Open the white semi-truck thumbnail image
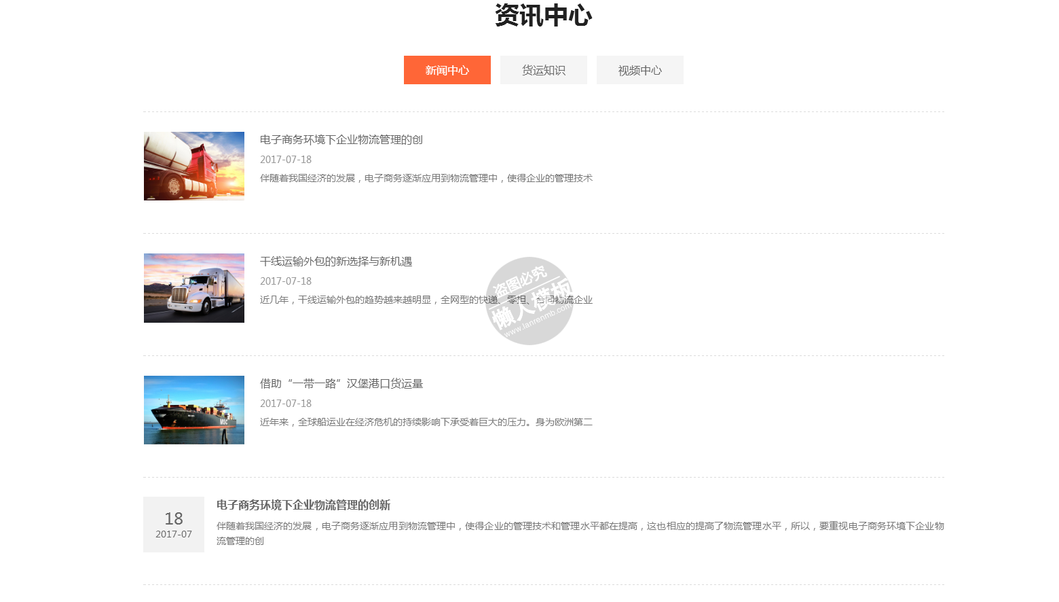Viewport: 1059px width, 602px height. coord(194,288)
